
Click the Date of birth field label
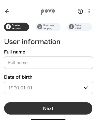[x=18, y=77]
